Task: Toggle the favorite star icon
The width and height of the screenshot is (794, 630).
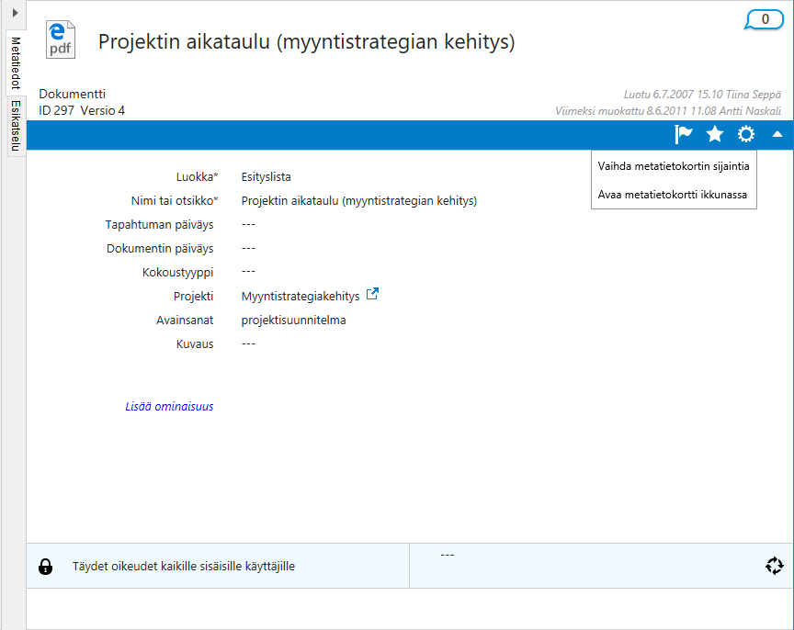Action: click(x=715, y=135)
